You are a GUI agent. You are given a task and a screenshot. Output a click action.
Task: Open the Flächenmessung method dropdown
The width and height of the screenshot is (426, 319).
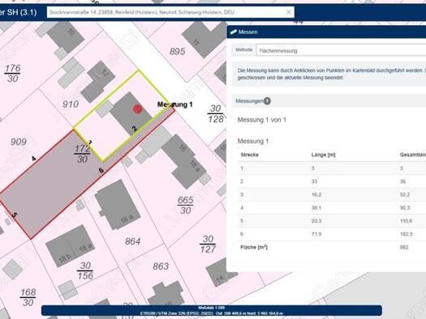click(342, 50)
